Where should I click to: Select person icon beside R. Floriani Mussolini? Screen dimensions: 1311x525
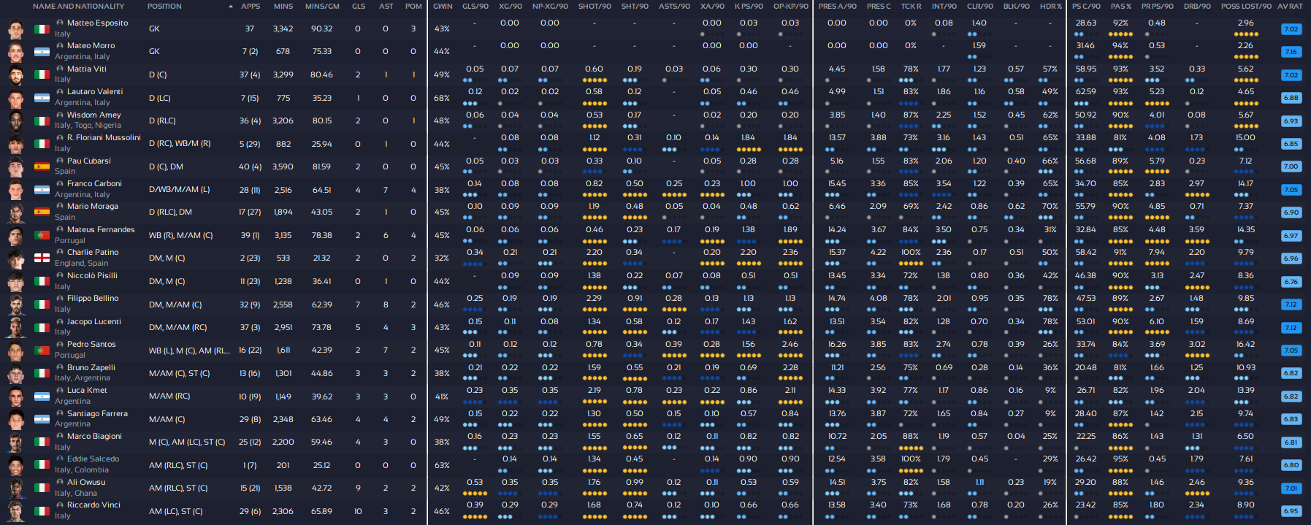click(60, 138)
